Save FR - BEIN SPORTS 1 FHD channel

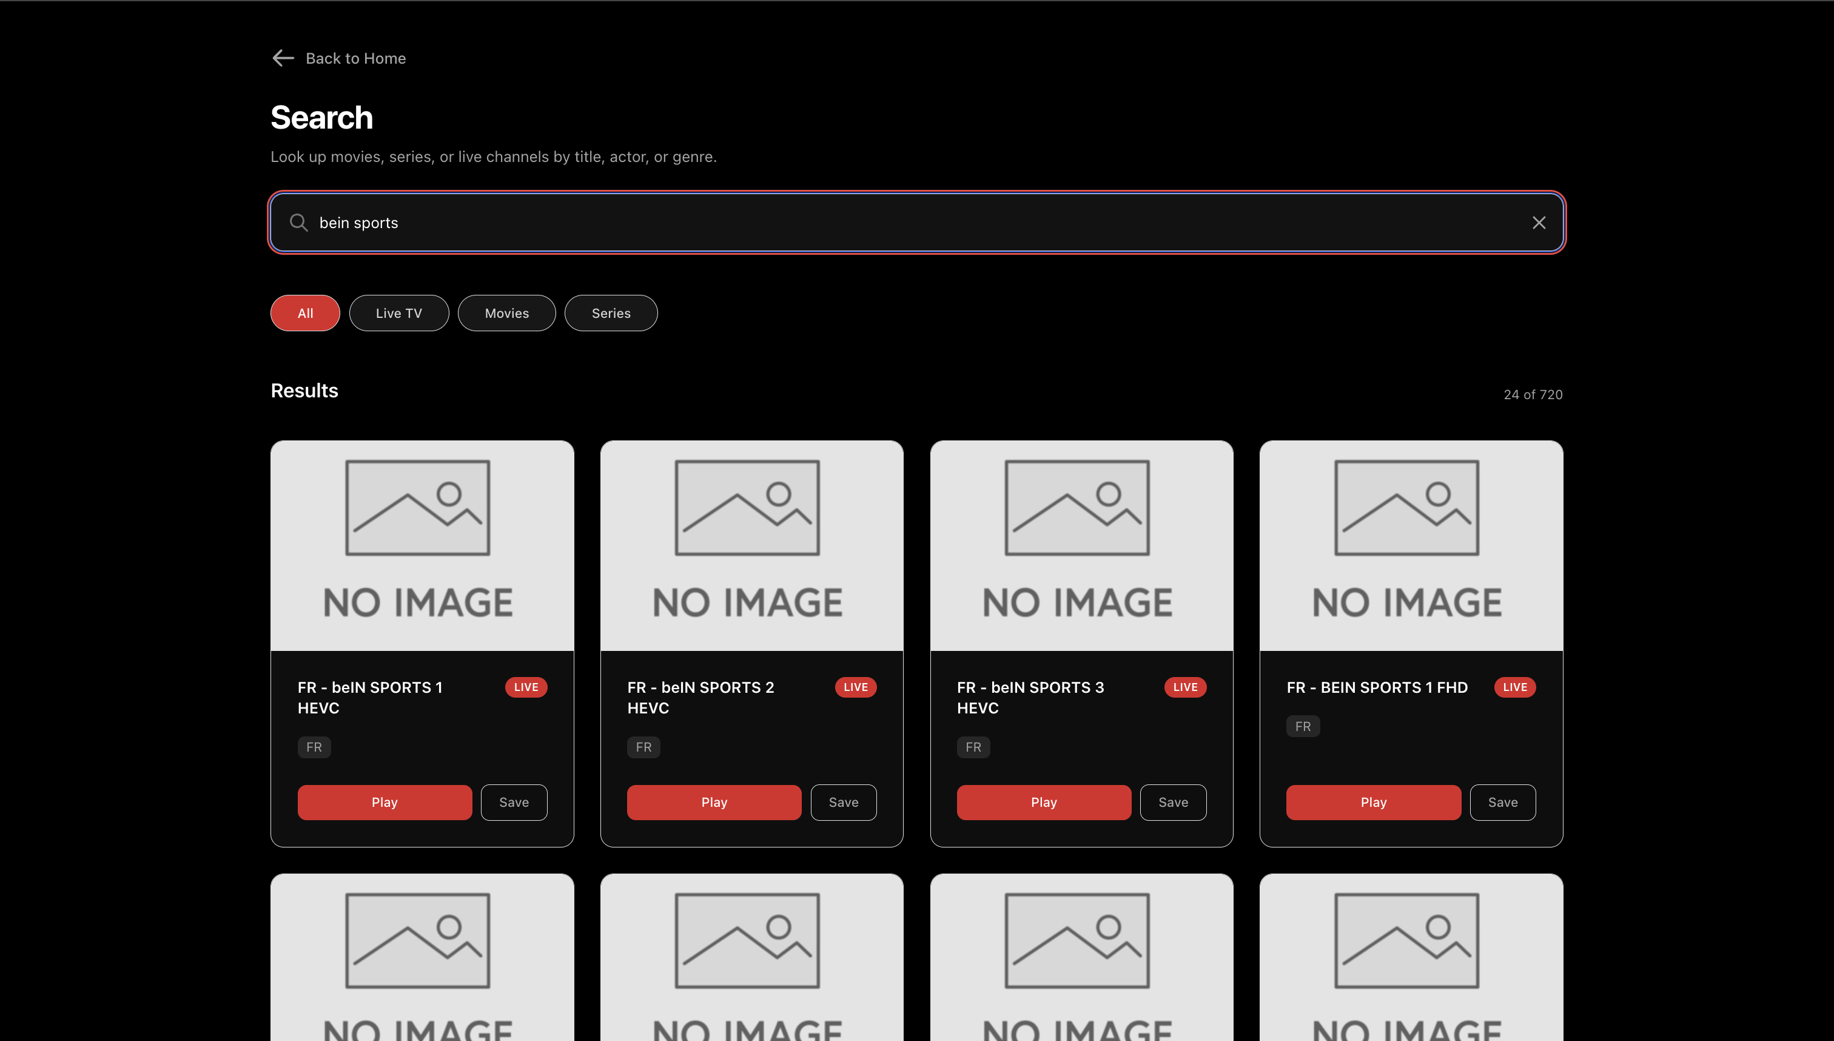[1502, 802]
